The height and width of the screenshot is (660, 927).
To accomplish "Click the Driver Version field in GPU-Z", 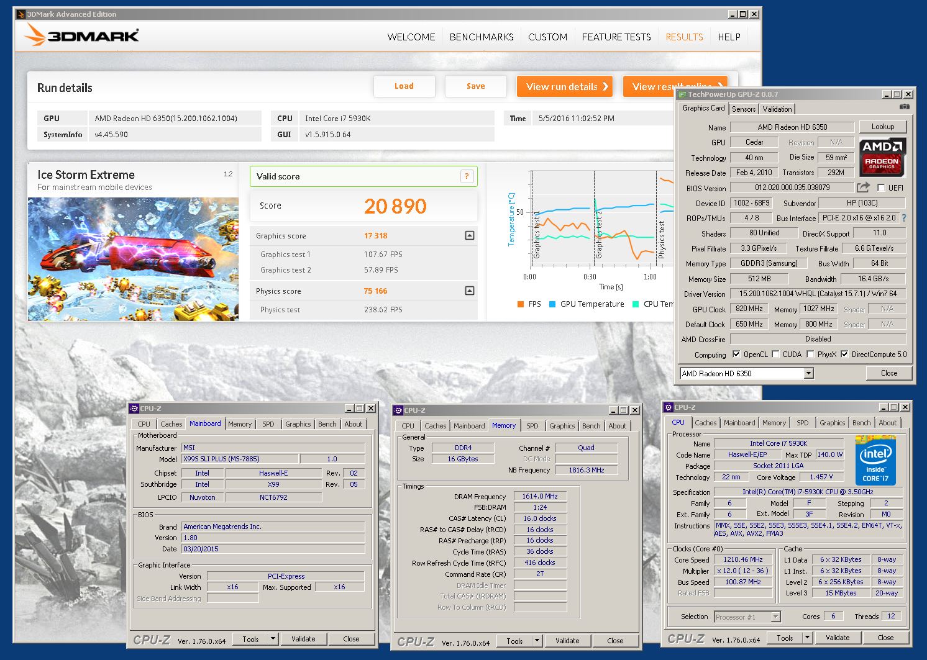I will coord(818,294).
